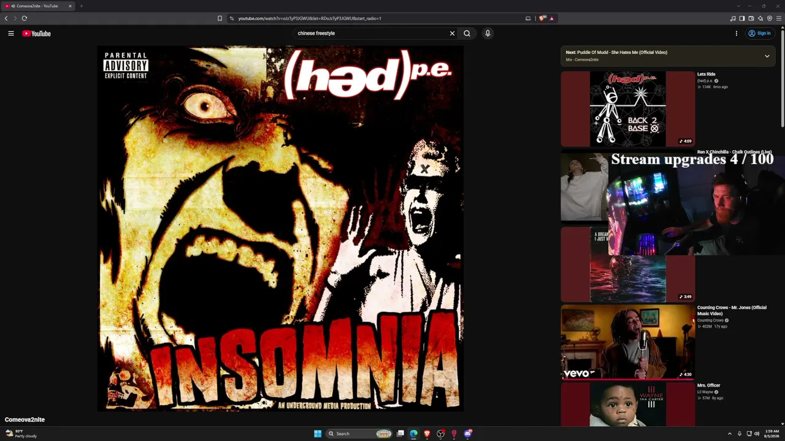Click the Lets Ride video title
This screenshot has height=441, width=785.
pyautogui.click(x=706, y=74)
